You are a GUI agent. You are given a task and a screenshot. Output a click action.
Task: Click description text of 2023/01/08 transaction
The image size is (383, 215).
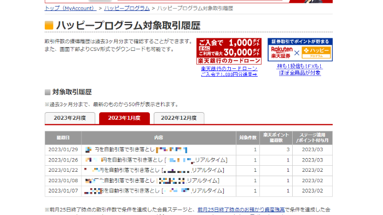coord(152,181)
